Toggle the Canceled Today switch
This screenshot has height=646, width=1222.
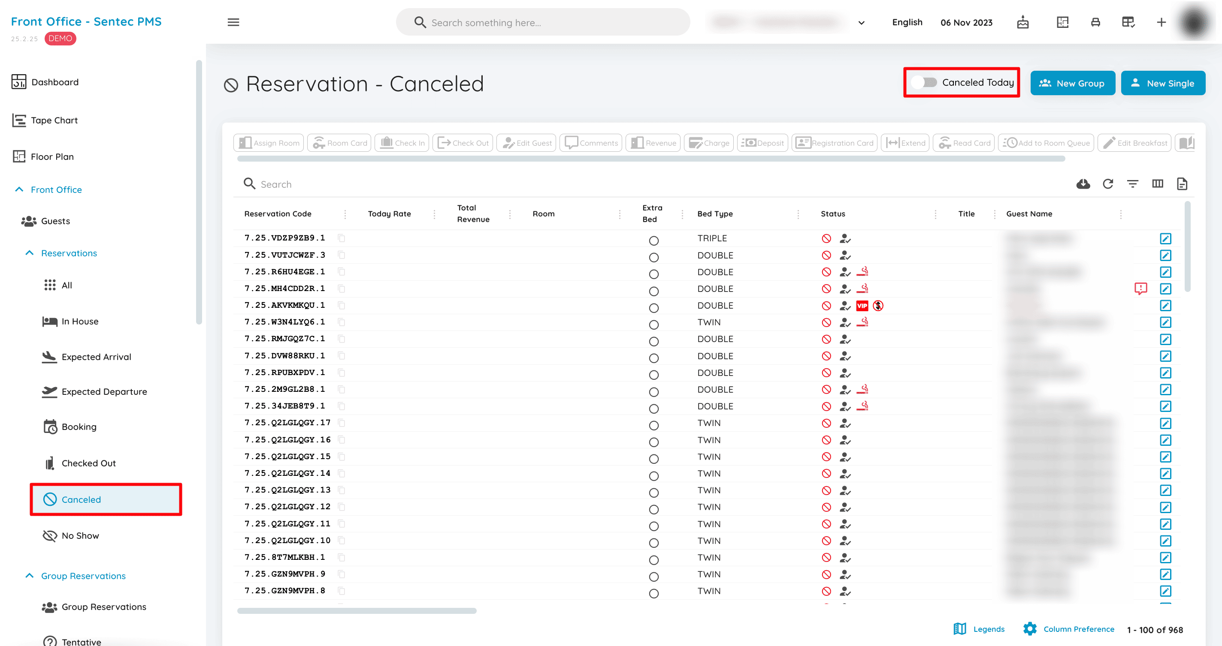coord(924,82)
